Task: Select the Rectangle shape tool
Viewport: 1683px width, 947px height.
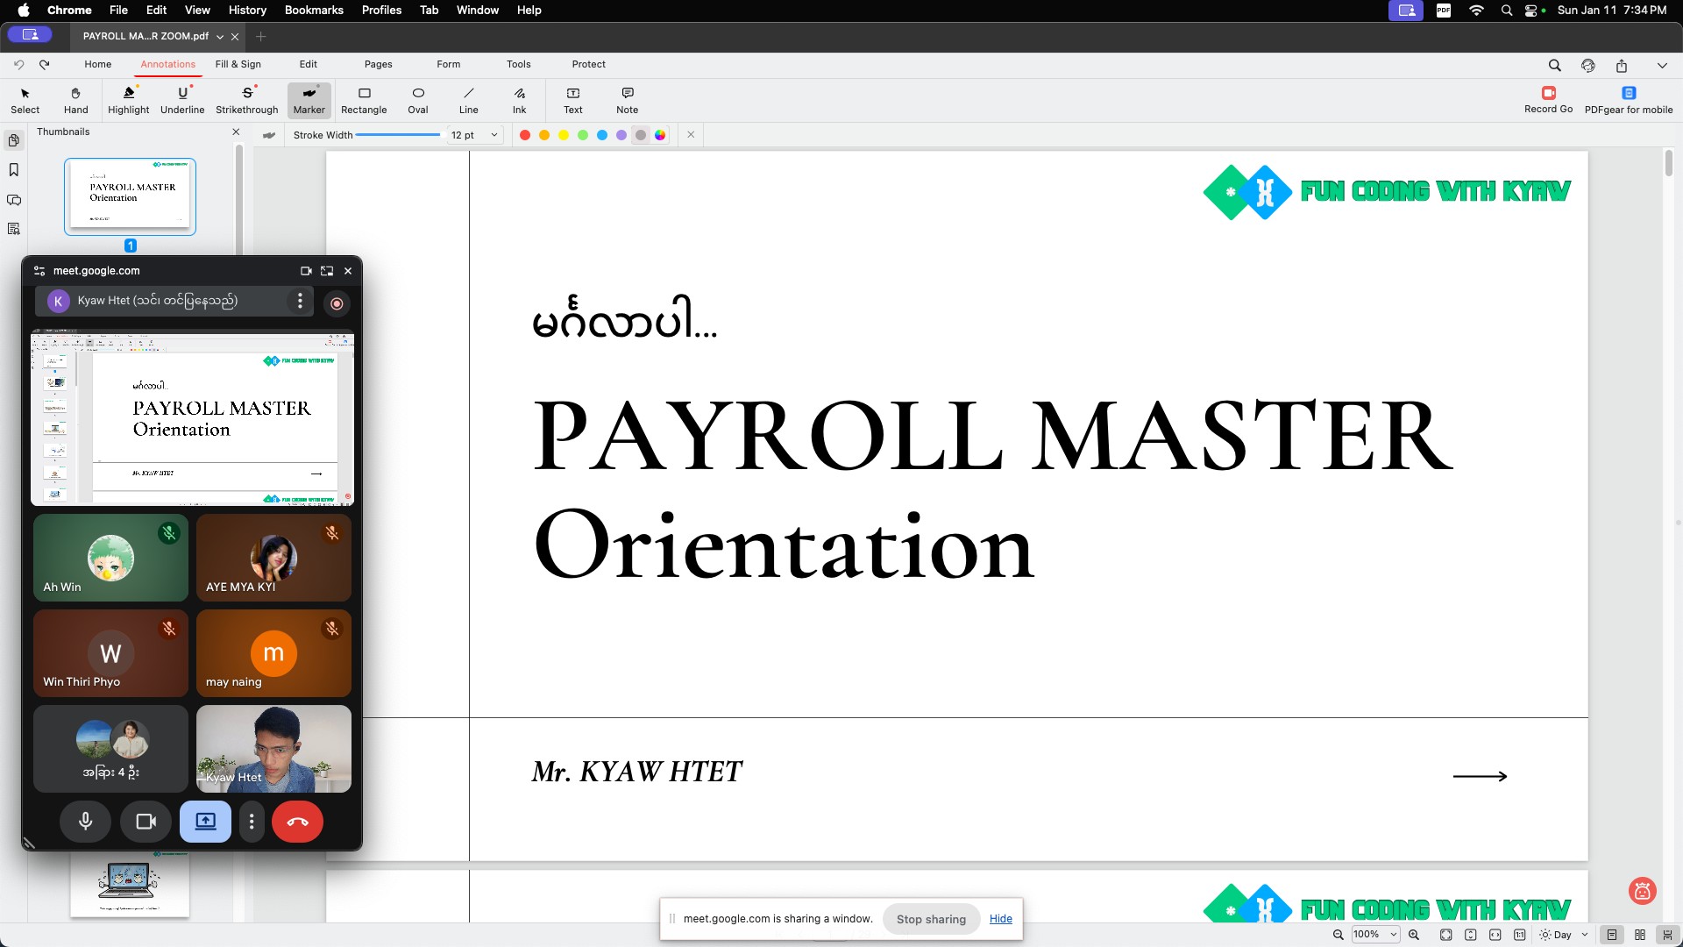Action: coord(364,100)
